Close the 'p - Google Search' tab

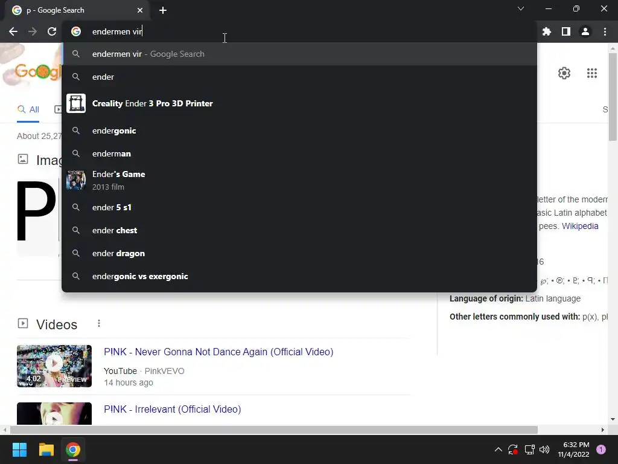point(140,10)
